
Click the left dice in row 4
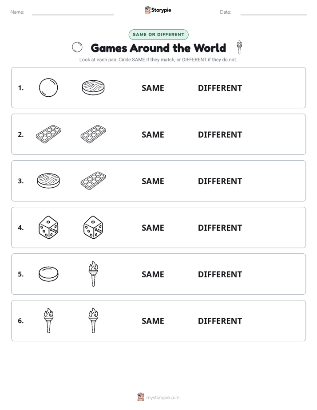48,227
